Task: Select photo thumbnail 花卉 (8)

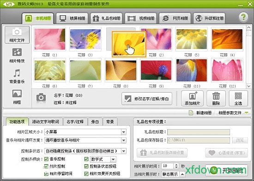Action: click(x=121, y=70)
